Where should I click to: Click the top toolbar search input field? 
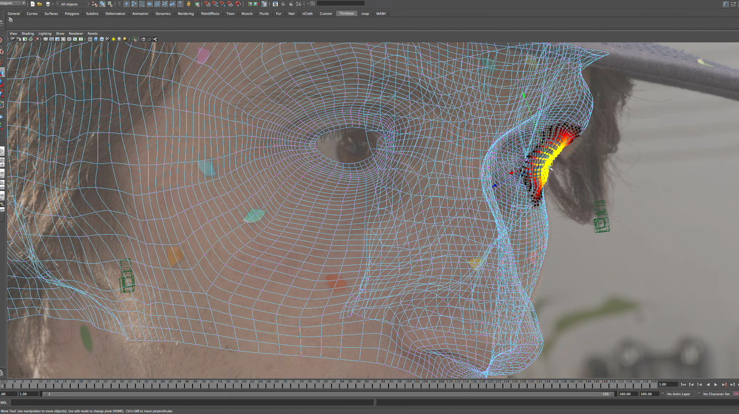pos(340,3)
